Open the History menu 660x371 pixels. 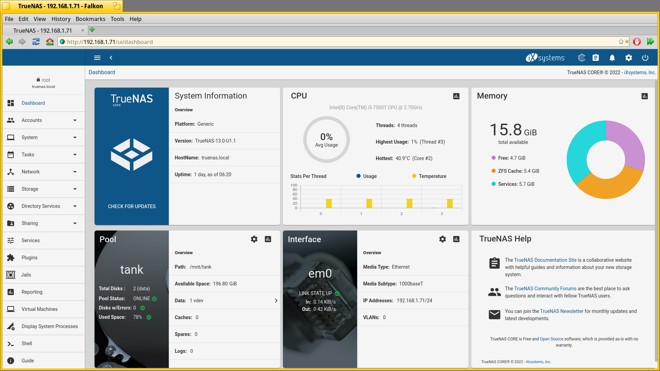pos(61,19)
